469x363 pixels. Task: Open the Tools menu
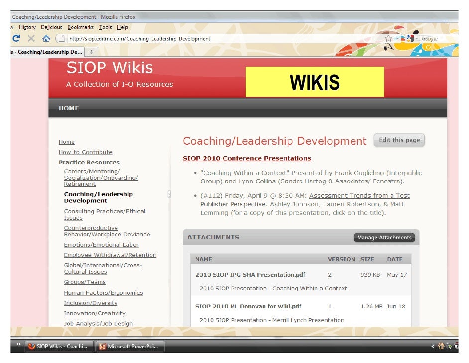[105, 27]
